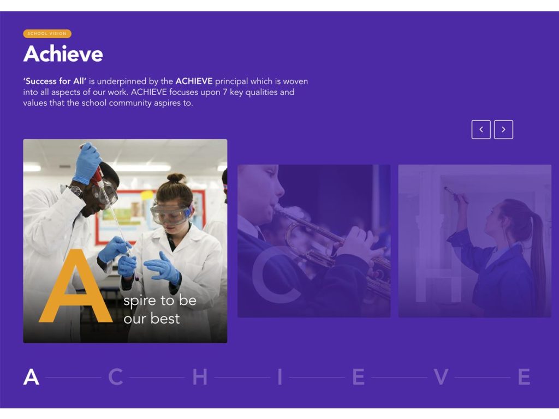Open the science lab Aspire slide image
This screenshot has height=419, width=559.
[x=125, y=241]
